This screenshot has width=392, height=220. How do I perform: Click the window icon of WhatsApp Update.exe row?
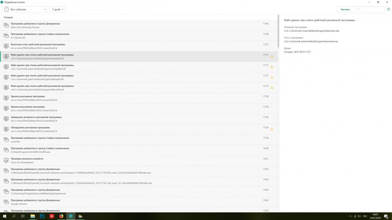[6, 191]
